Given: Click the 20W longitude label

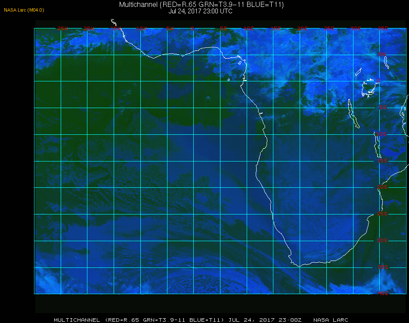Looking at the screenshot, I should coord(89,28).
